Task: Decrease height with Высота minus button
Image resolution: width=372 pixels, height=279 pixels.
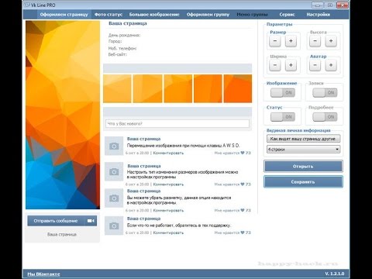Action: point(315,41)
